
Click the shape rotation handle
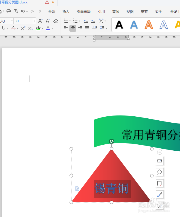point(111,142)
